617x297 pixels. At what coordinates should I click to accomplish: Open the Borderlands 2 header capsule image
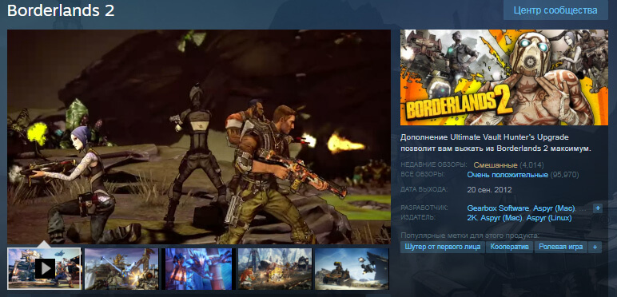504,77
